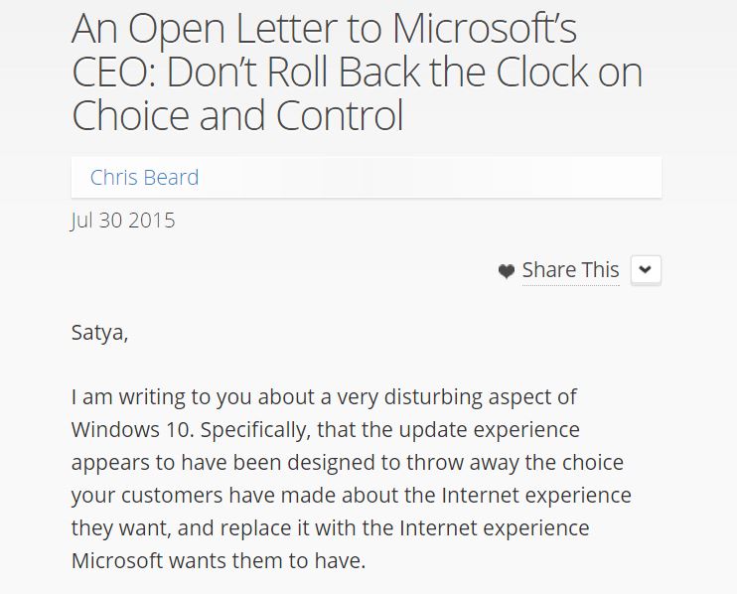This screenshot has width=737, height=594.
Task: Open the Chris Beard author link
Action: [x=144, y=178]
